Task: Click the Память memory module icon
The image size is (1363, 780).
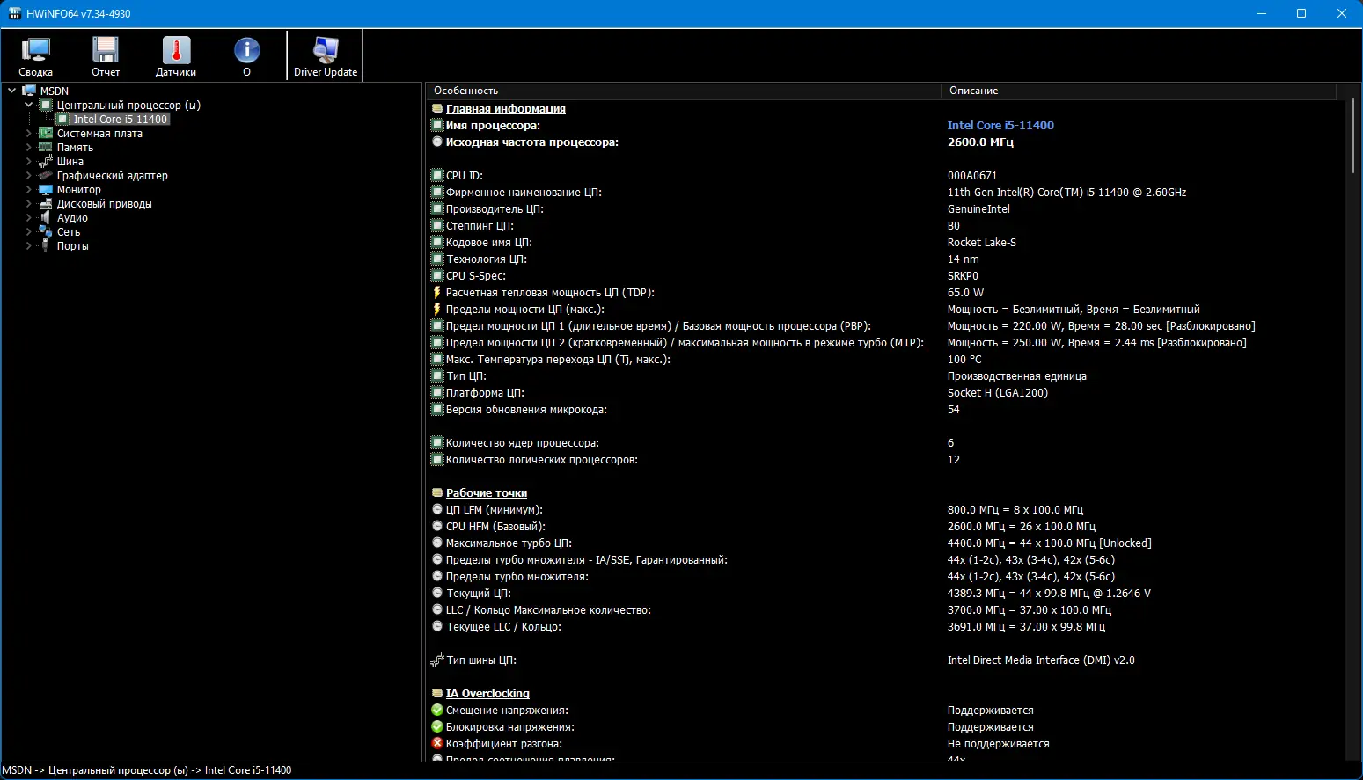Action: coord(46,147)
